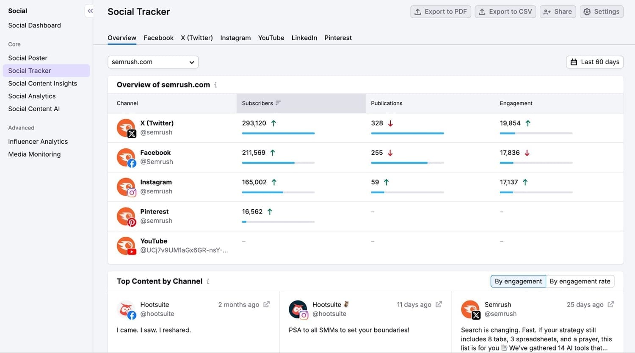Viewport: 635px width, 353px height.
Task: Click the Export to CSV button
Action: [505, 11]
